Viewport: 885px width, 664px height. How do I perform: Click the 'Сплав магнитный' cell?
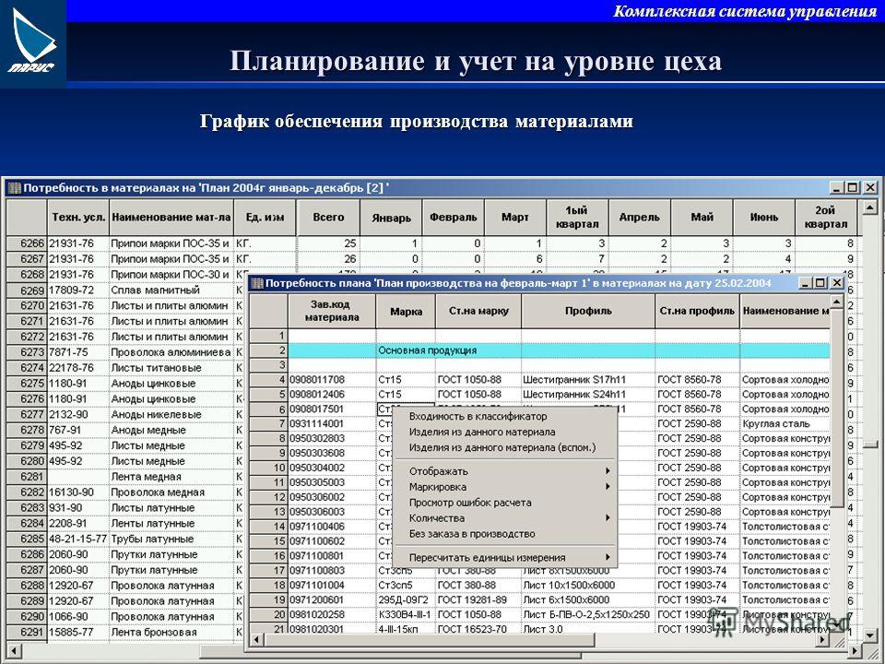[x=171, y=290]
